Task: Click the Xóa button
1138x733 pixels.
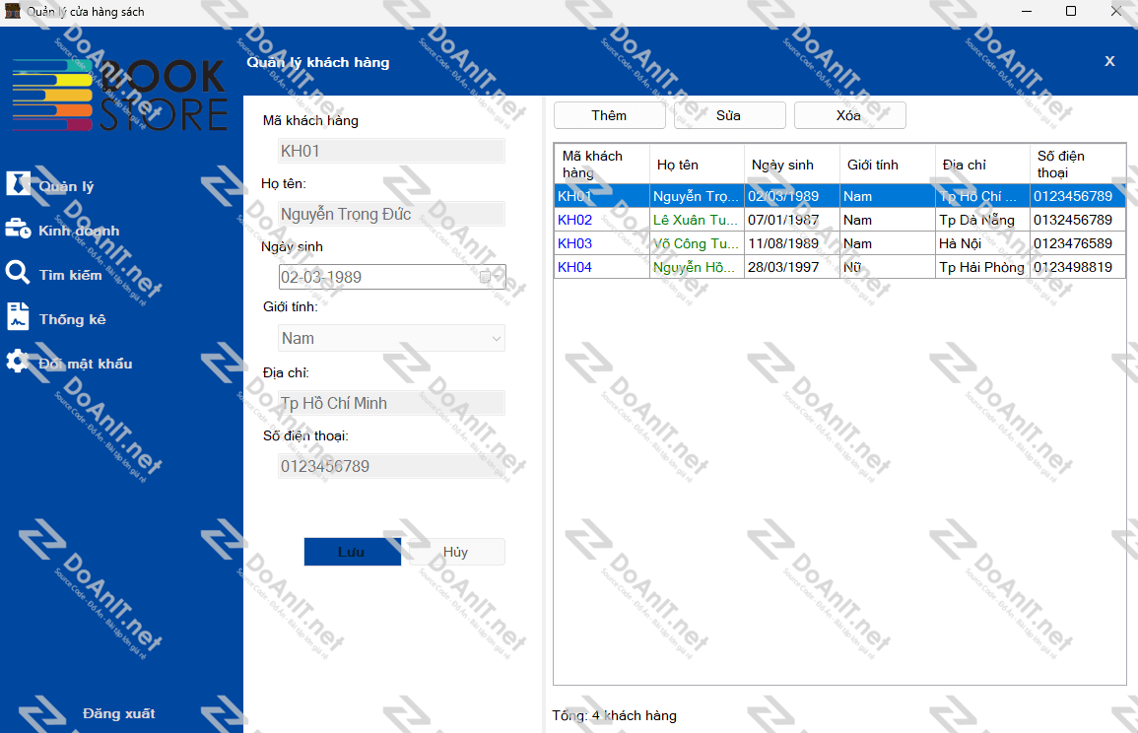Action: [850, 115]
